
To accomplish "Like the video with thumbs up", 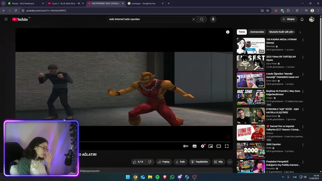I will tap(138, 162).
